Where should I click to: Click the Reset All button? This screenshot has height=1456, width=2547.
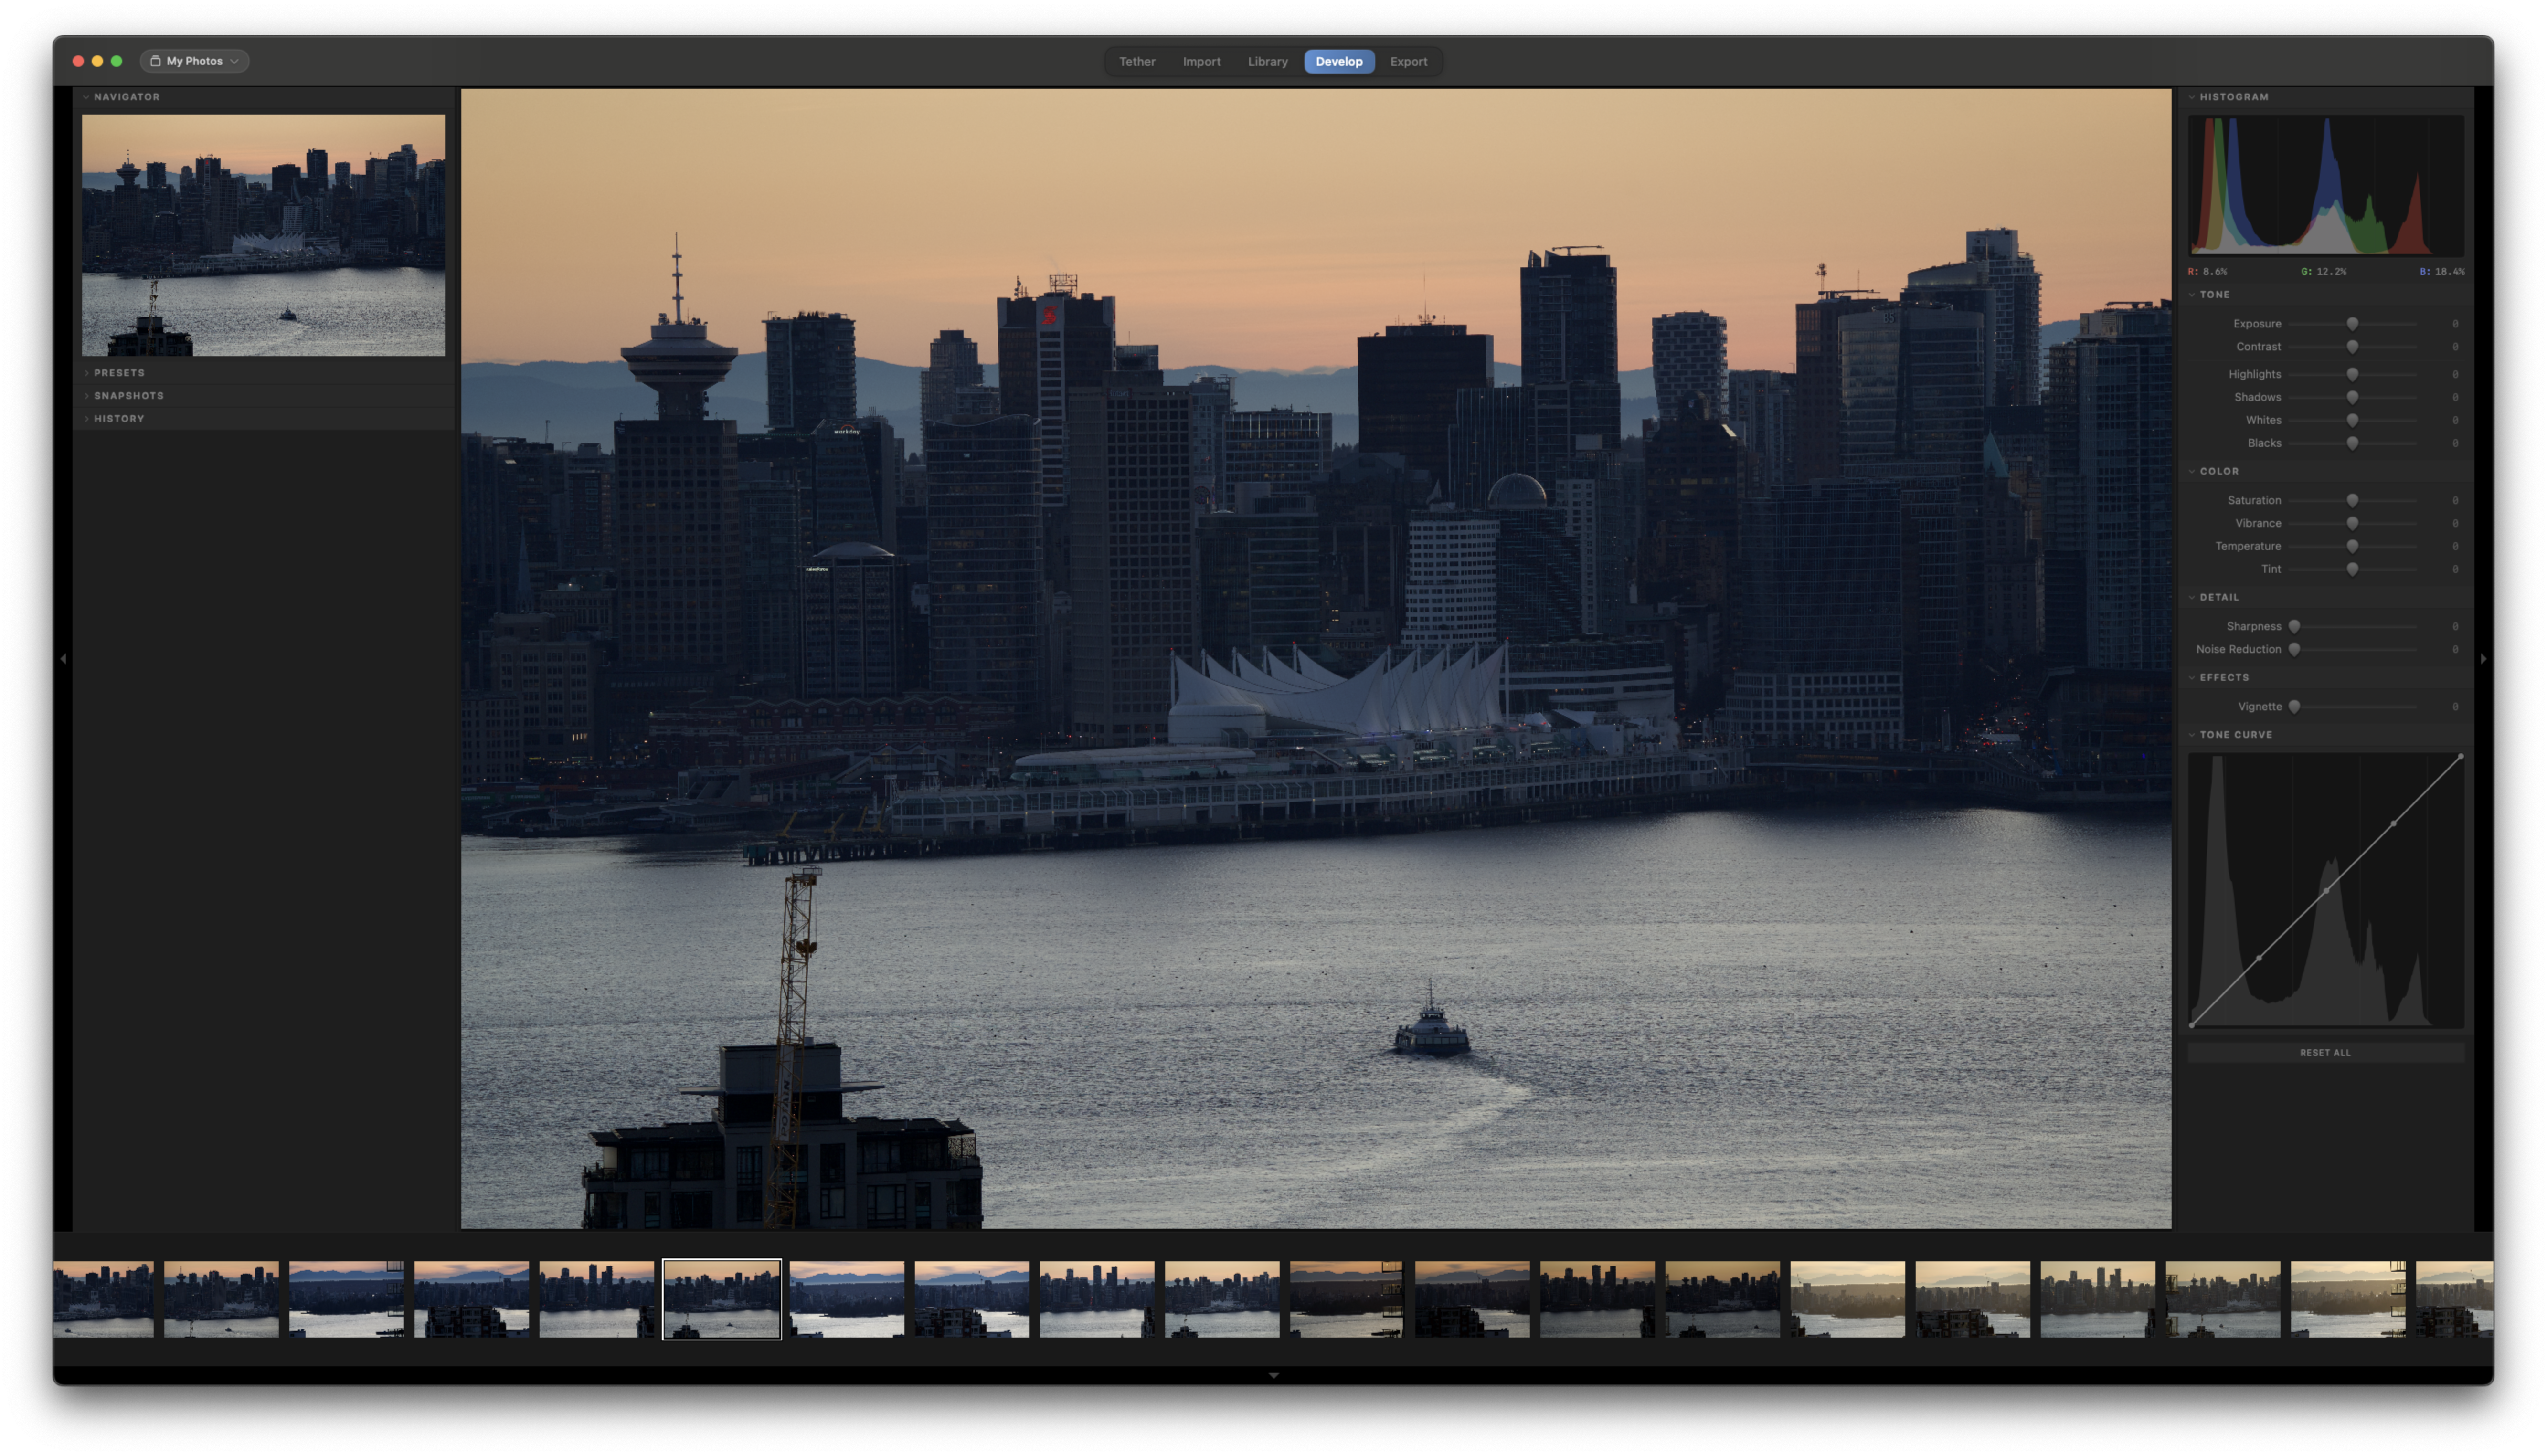pyautogui.click(x=2325, y=1052)
